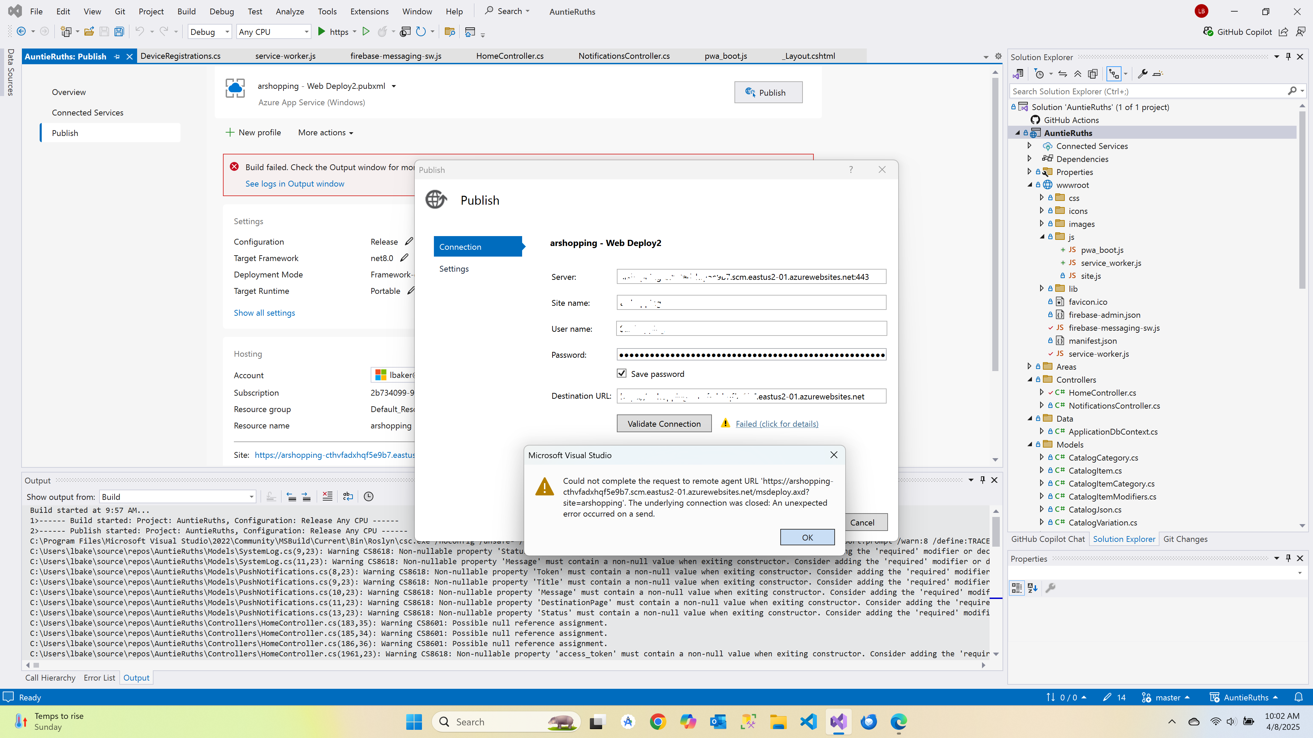Click the Site name input field

(751, 302)
